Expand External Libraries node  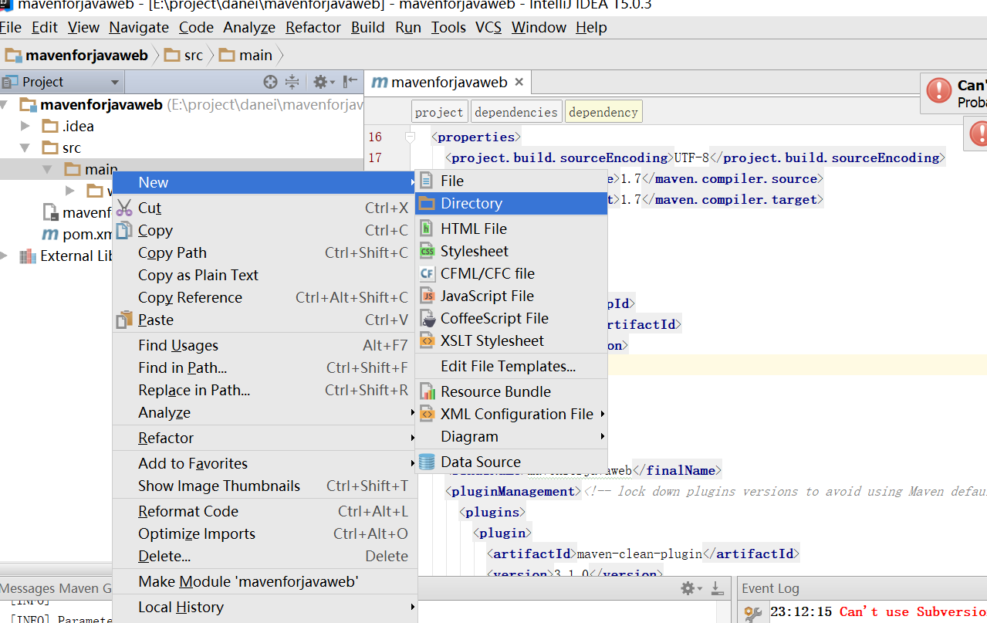[5, 256]
